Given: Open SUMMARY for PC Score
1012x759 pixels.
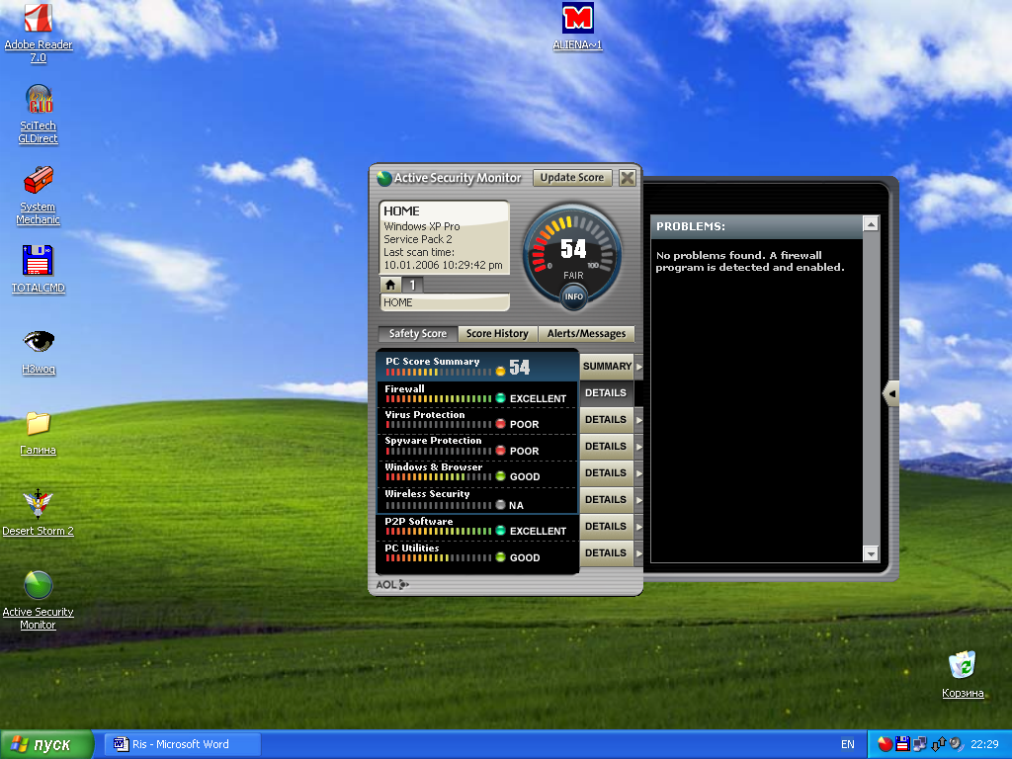Looking at the screenshot, I should (607, 366).
